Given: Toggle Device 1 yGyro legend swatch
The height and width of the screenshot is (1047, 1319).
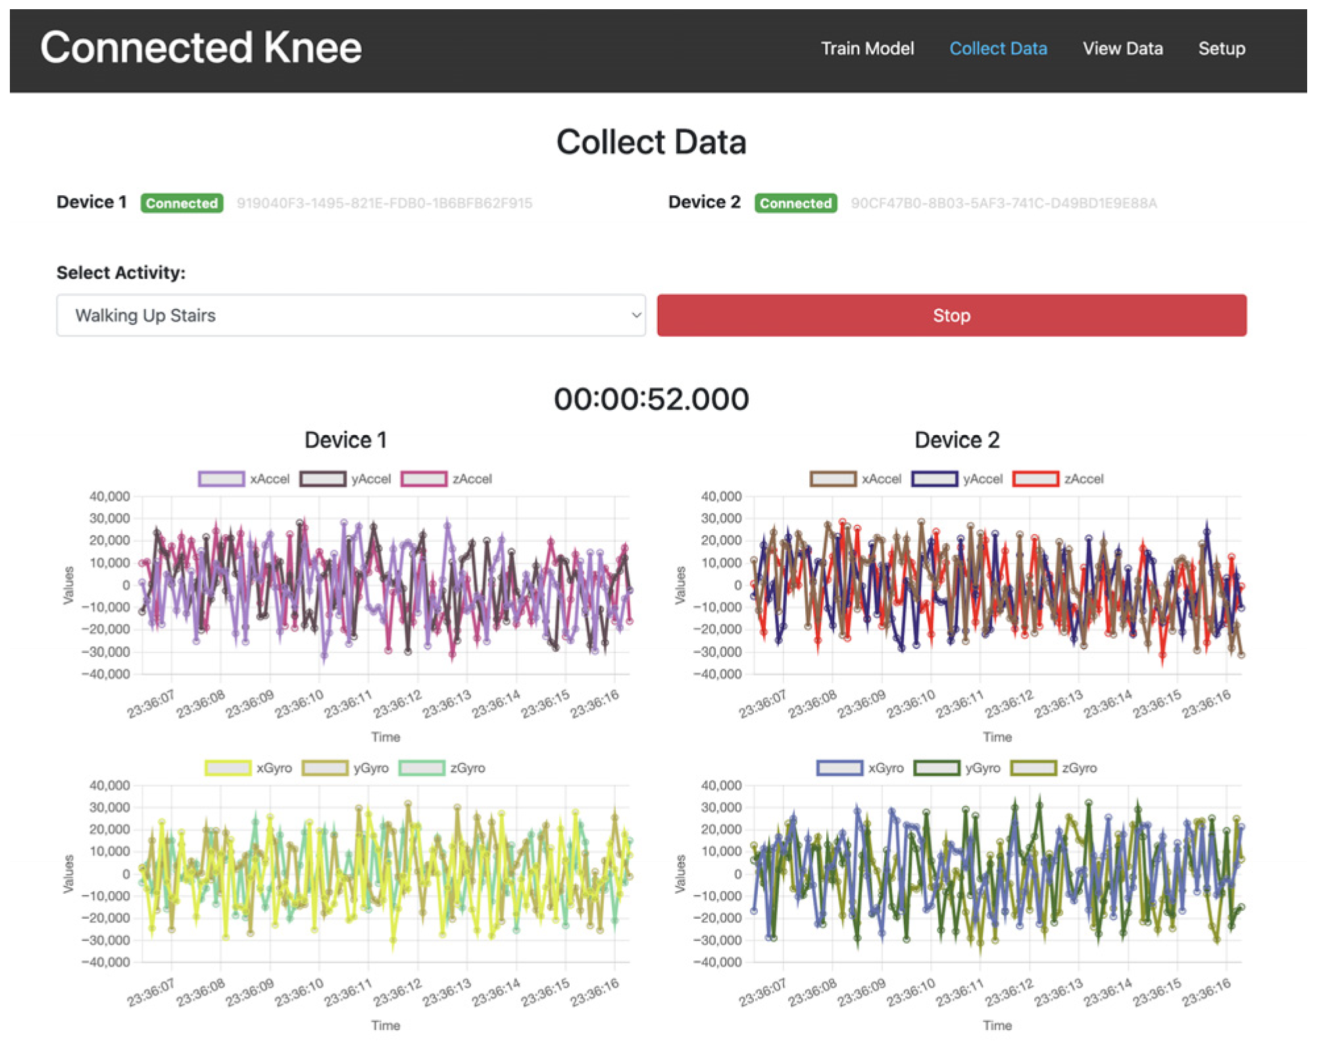Looking at the screenshot, I should [325, 767].
